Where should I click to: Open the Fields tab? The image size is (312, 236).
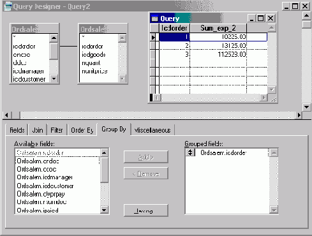click(x=17, y=130)
